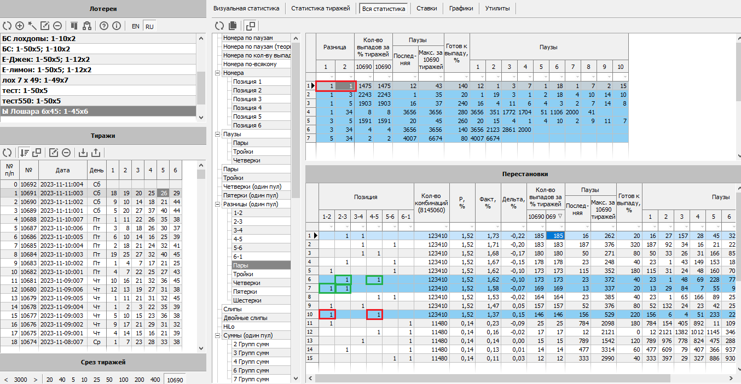
Task: Click the statistics tree scroll-up arrow
Action: click(x=297, y=38)
